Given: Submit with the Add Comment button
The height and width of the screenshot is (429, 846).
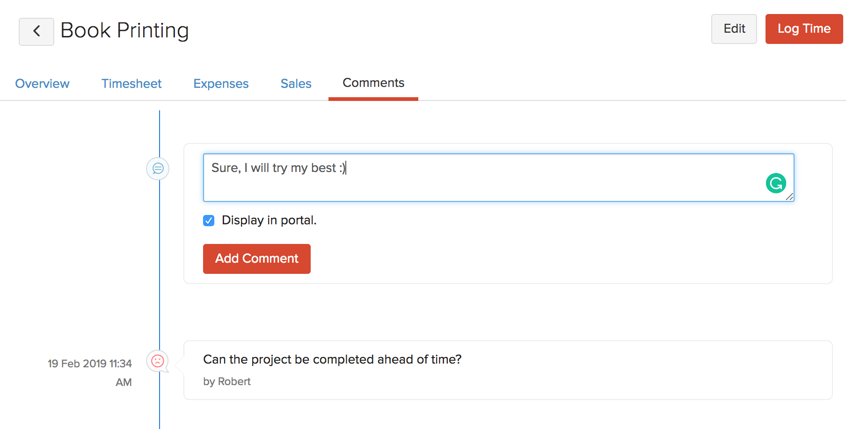Looking at the screenshot, I should pyautogui.click(x=257, y=259).
